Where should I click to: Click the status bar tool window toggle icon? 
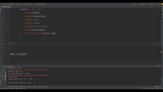click(1, 88)
